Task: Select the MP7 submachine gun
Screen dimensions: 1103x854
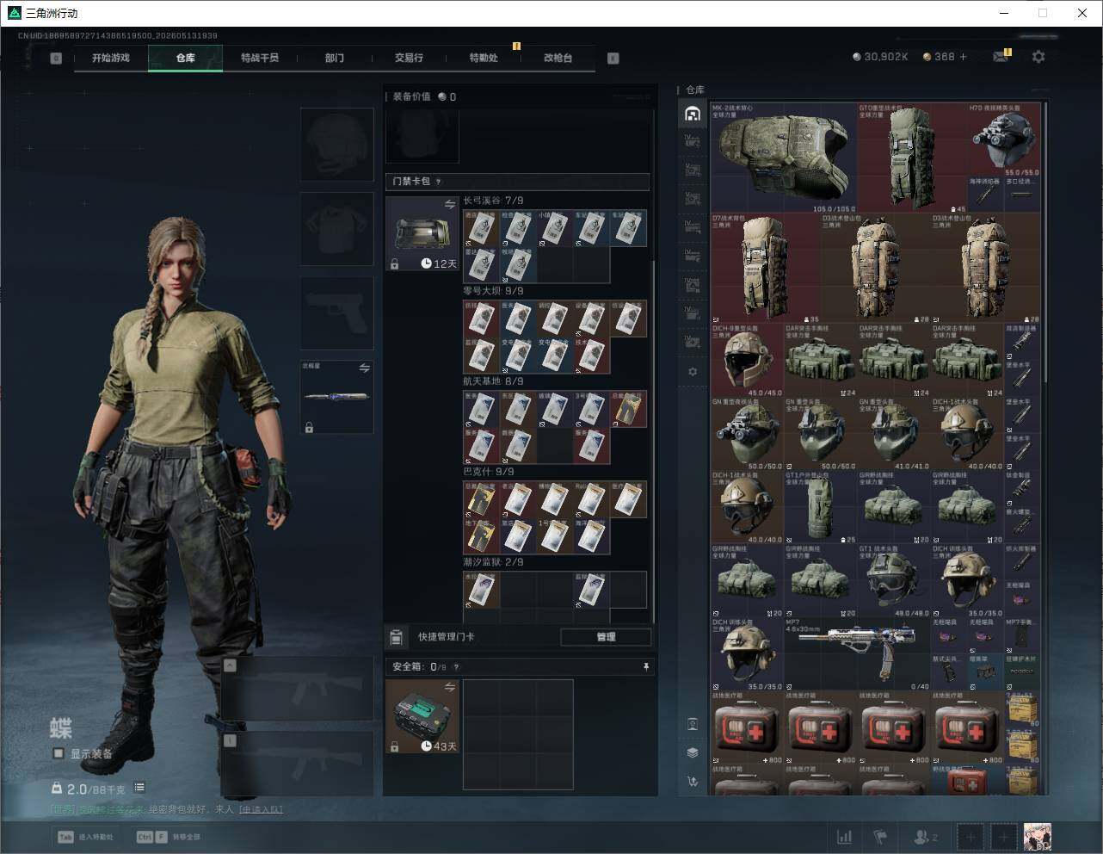Action: coord(857,654)
